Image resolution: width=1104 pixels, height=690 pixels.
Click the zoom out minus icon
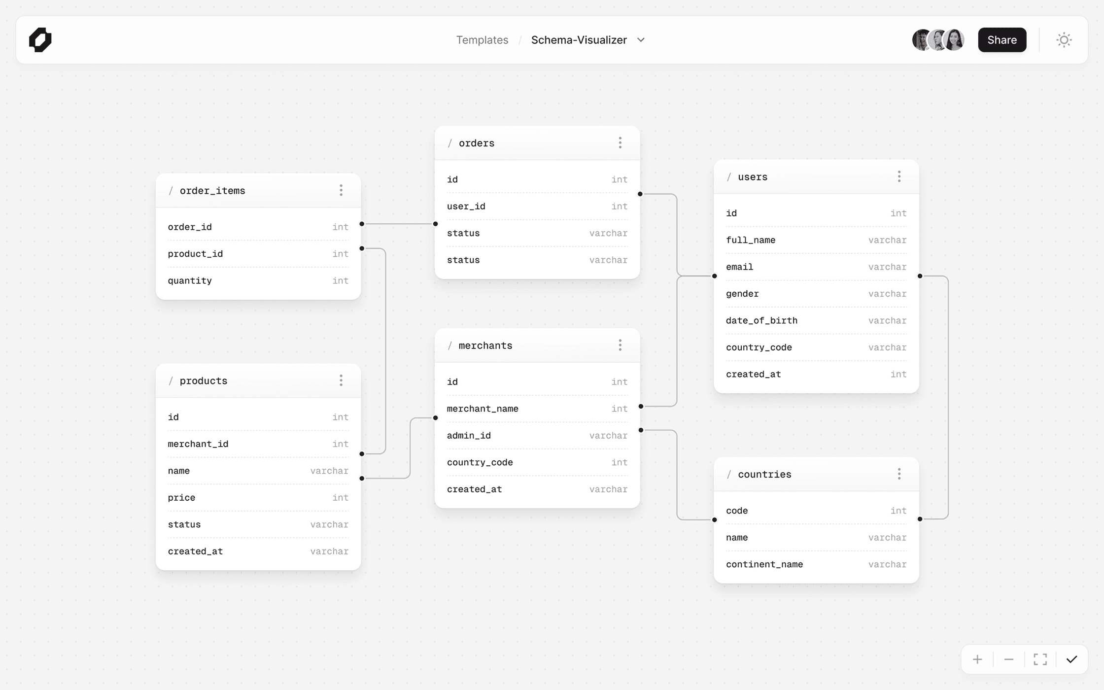pos(1009,659)
